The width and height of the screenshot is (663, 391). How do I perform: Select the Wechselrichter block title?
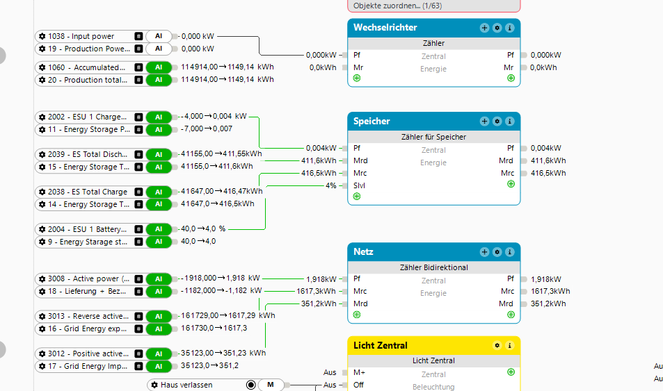point(385,28)
